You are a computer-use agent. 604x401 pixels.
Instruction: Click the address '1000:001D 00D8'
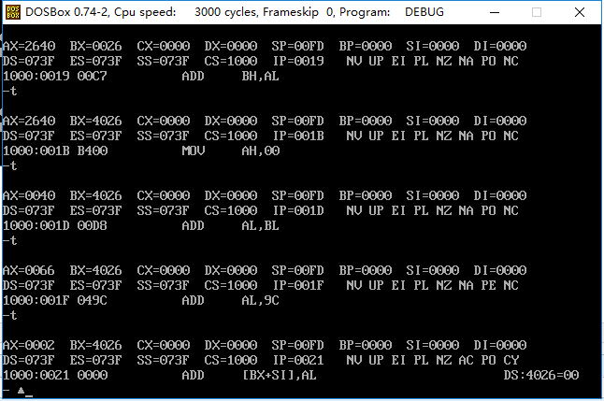click(x=55, y=225)
